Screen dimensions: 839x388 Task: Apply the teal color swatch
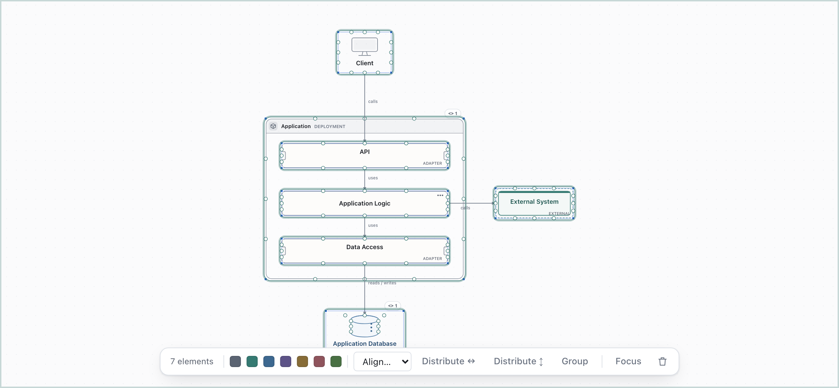(252, 361)
